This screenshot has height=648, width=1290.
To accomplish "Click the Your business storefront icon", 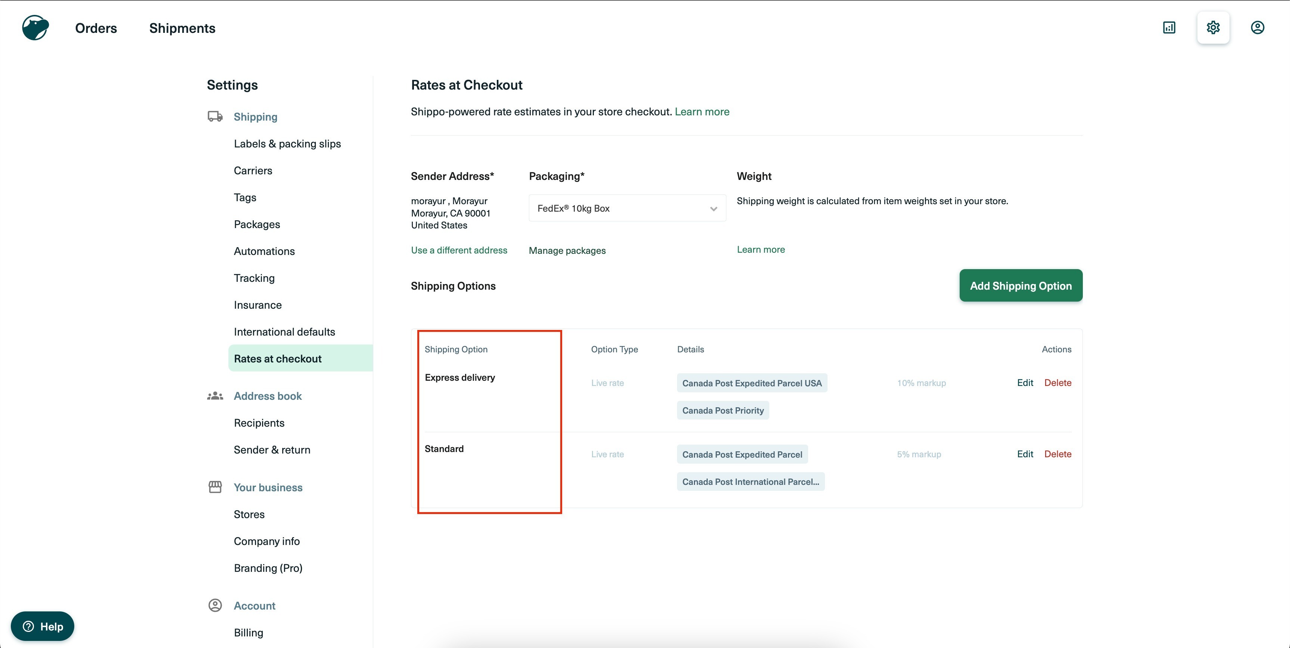I will (215, 487).
